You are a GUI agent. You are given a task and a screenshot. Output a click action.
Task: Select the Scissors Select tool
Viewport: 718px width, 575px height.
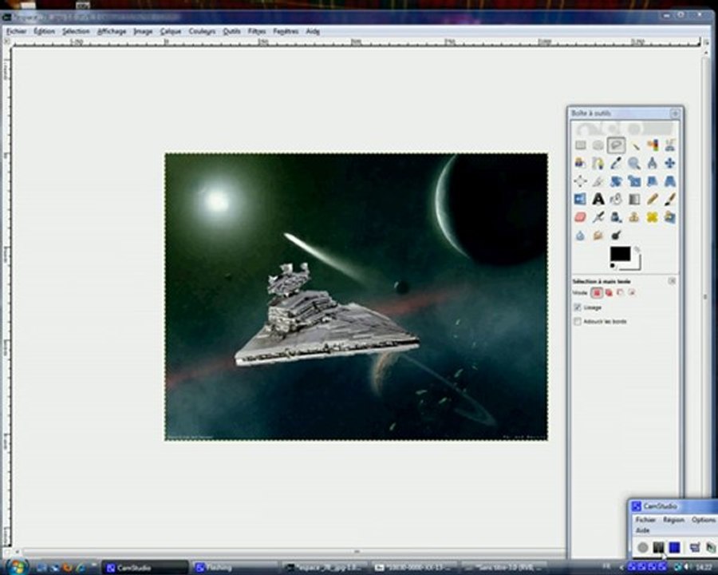pos(670,145)
